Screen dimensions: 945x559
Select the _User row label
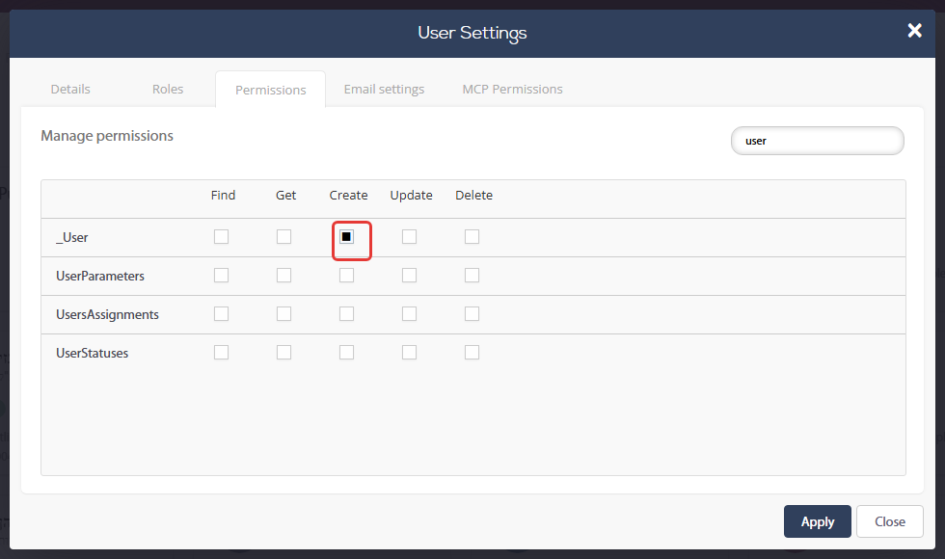(x=71, y=237)
